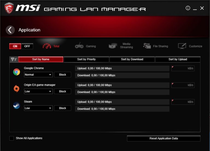This screenshot has height=151, width=210.
Task: Select the Total mode label
Action: click(56, 46)
